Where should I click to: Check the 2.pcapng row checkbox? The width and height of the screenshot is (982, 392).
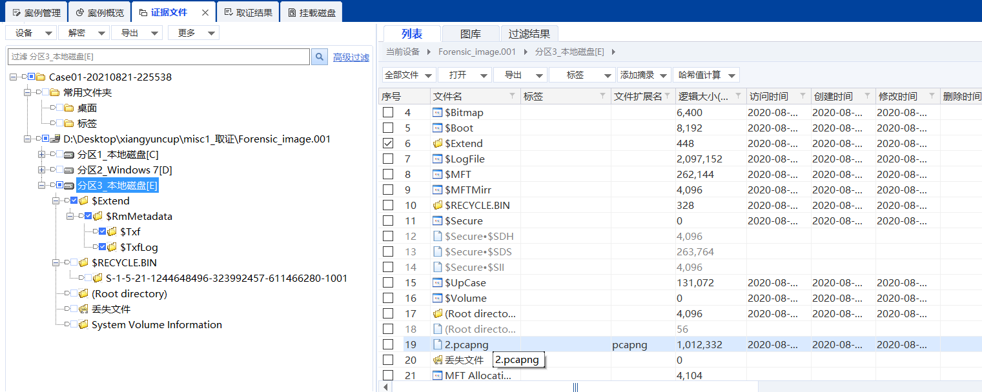[x=388, y=344]
